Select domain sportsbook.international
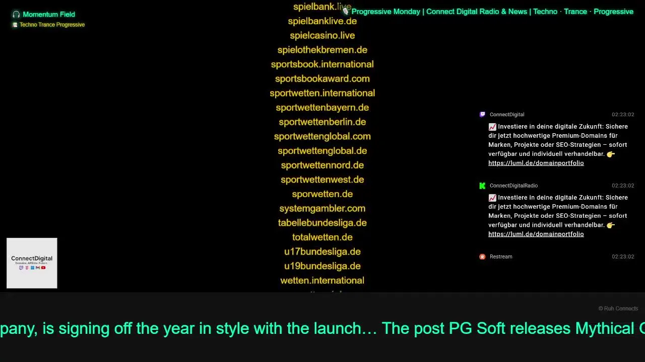The height and width of the screenshot is (362, 645). (322, 64)
